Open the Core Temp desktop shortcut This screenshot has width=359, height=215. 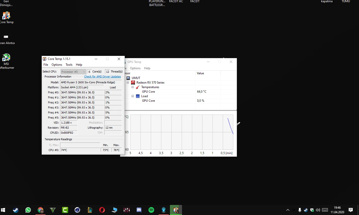(x=6, y=18)
